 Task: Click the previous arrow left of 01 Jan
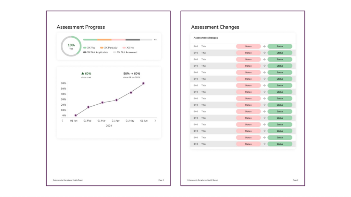click(x=62, y=121)
